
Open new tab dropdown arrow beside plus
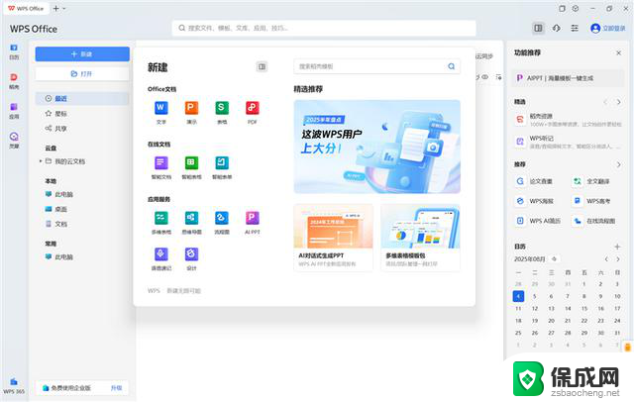coord(64,9)
